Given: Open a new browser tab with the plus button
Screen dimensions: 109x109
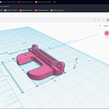Looking at the screenshot, I should 54,2.
